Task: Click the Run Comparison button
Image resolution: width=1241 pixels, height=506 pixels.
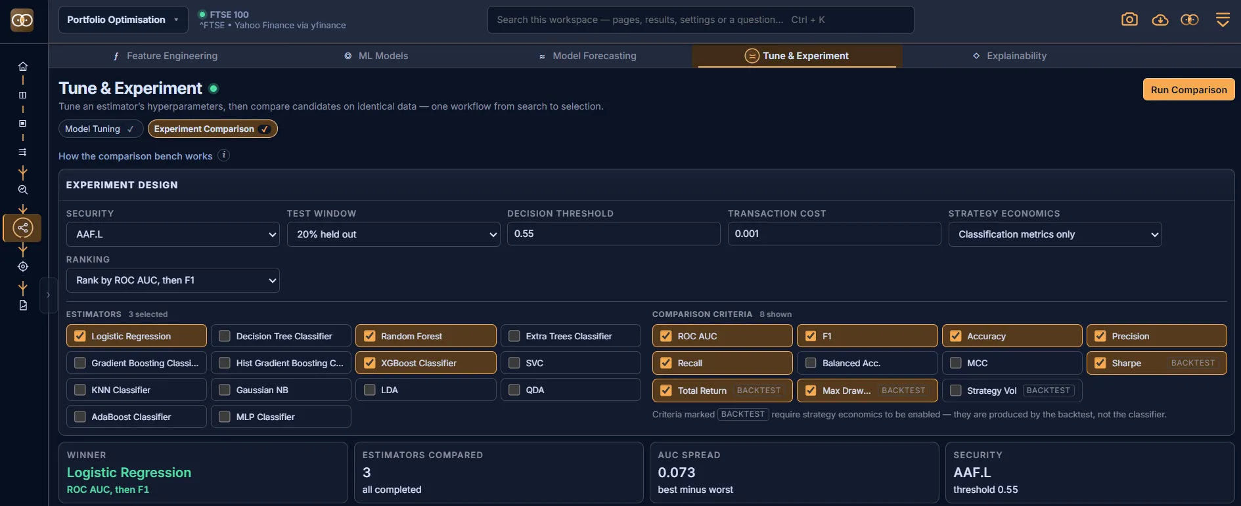Action: tap(1189, 90)
